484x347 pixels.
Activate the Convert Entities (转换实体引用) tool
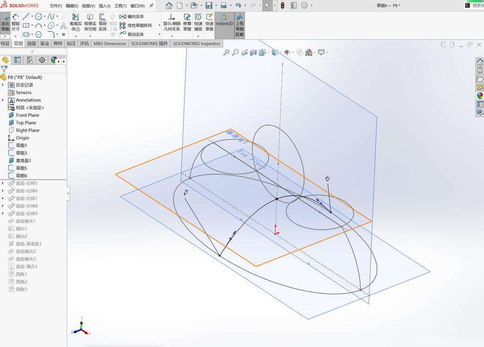click(x=90, y=22)
